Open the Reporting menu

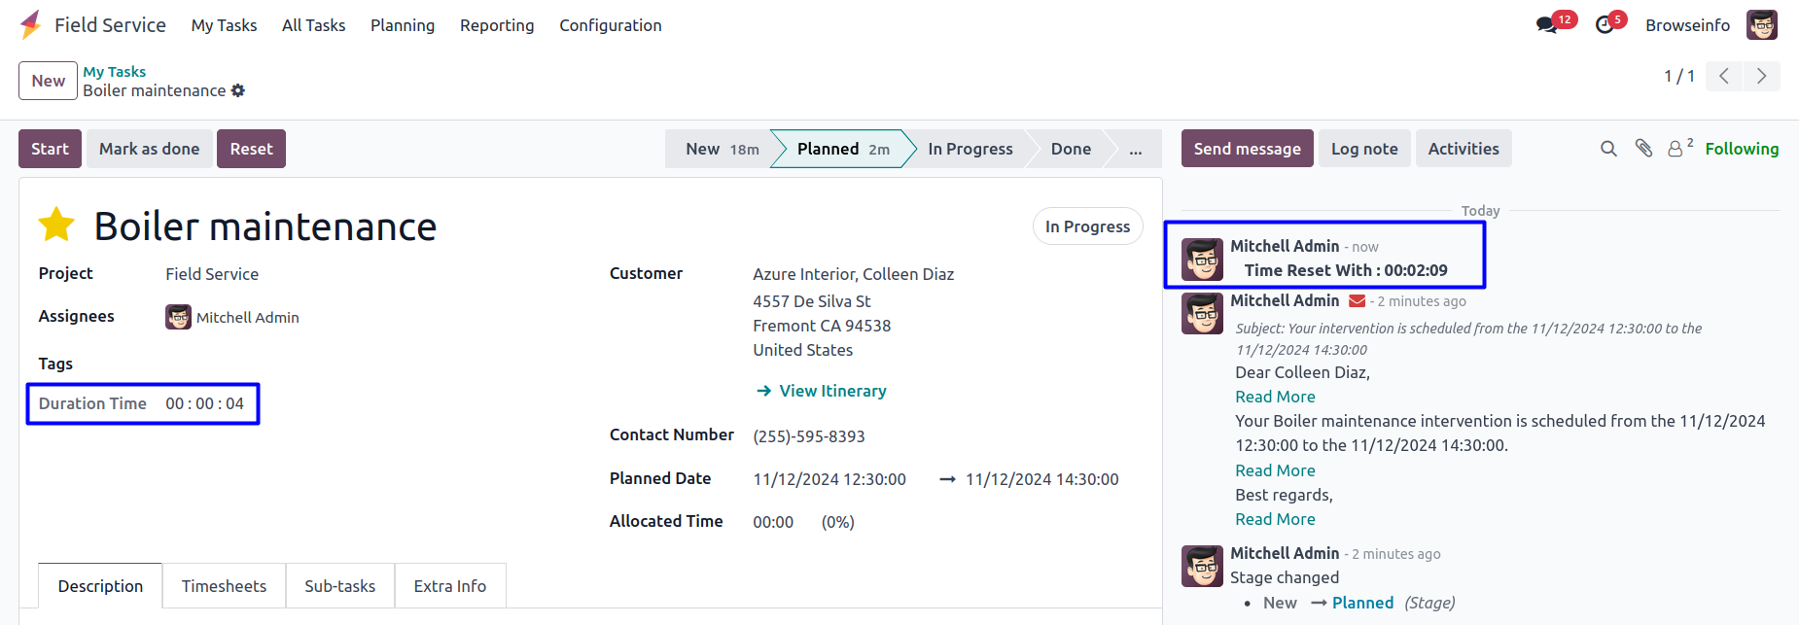click(497, 25)
